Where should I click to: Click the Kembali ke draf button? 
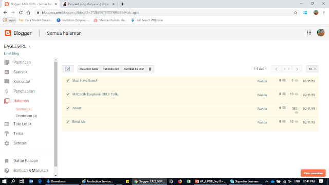134,69
